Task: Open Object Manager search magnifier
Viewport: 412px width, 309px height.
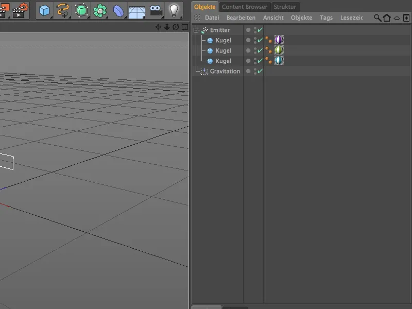Action: [377, 18]
